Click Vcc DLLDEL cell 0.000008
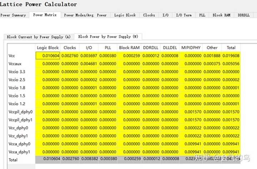 [x=170, y=56]
